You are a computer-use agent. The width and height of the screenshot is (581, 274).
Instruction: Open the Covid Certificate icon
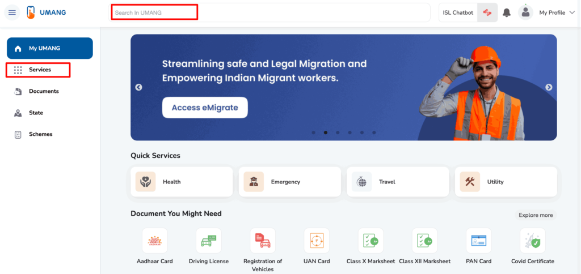(x=533, y=241)
